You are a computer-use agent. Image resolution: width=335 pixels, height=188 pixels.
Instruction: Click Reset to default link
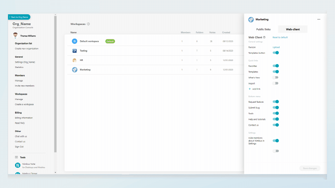click(x=280, y=37)
